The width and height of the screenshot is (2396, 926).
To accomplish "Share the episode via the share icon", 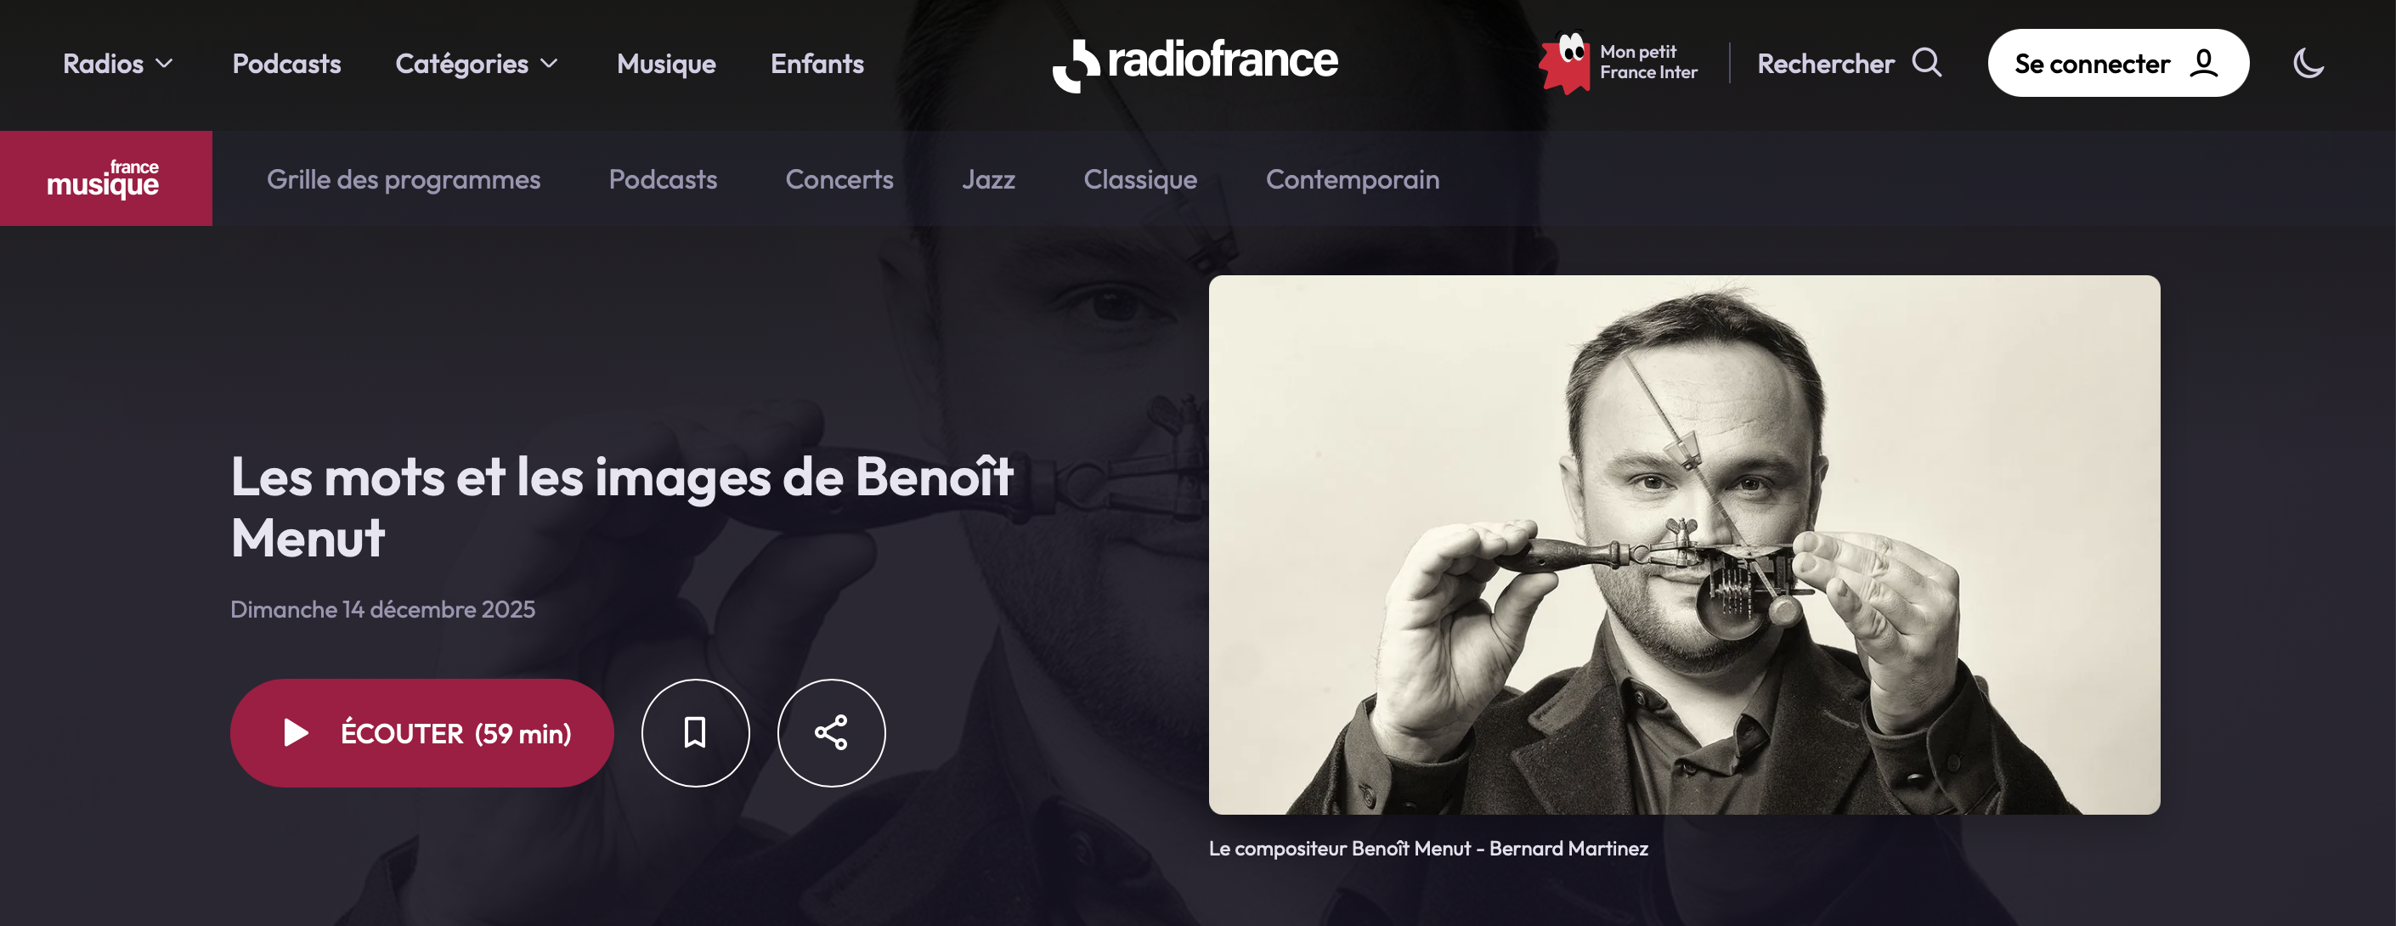I will [x=831, y=732].
